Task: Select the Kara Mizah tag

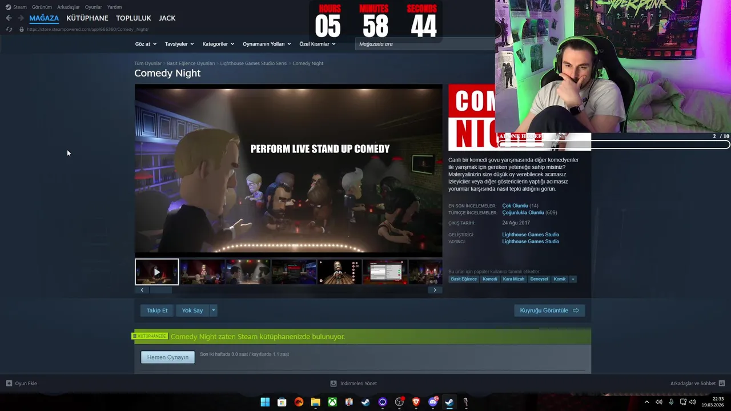Action: pos(513,279)
